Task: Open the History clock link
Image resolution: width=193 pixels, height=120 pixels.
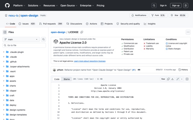Action: coord(183,70)
